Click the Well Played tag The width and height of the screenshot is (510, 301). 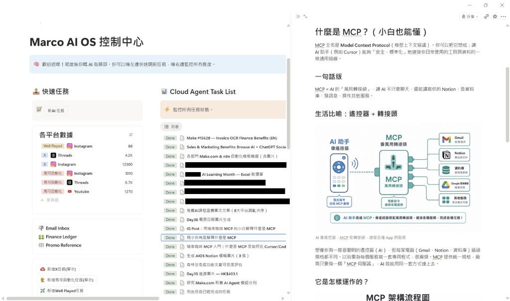pyautogui.click(x=53, y=146)
